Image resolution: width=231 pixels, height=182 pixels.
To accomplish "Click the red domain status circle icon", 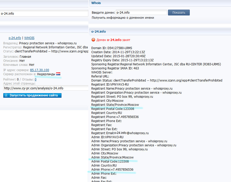I will [93, 40].
